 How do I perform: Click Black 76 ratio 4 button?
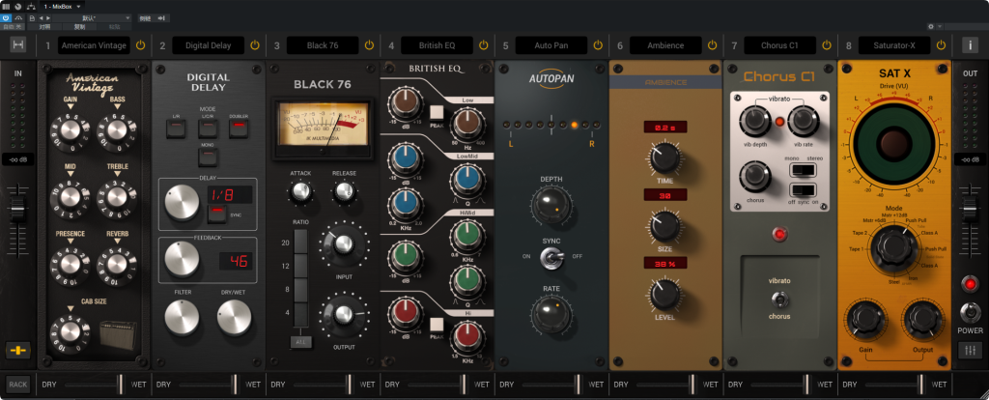tap(301, 314)
